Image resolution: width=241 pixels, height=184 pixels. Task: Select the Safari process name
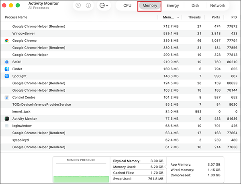coord(17,62)
